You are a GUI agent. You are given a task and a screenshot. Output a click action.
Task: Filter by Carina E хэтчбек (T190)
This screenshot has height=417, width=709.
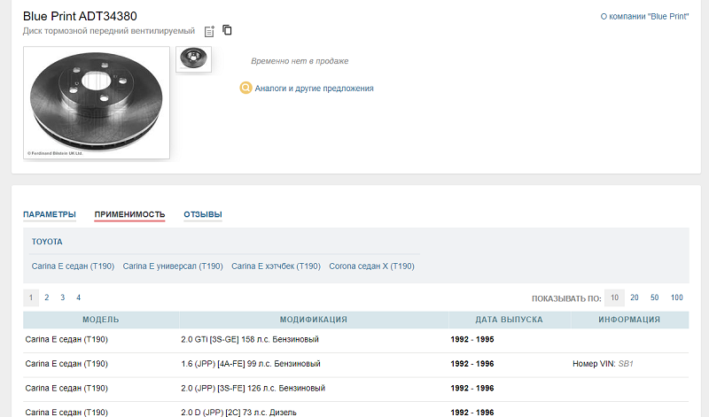(276, 266)
